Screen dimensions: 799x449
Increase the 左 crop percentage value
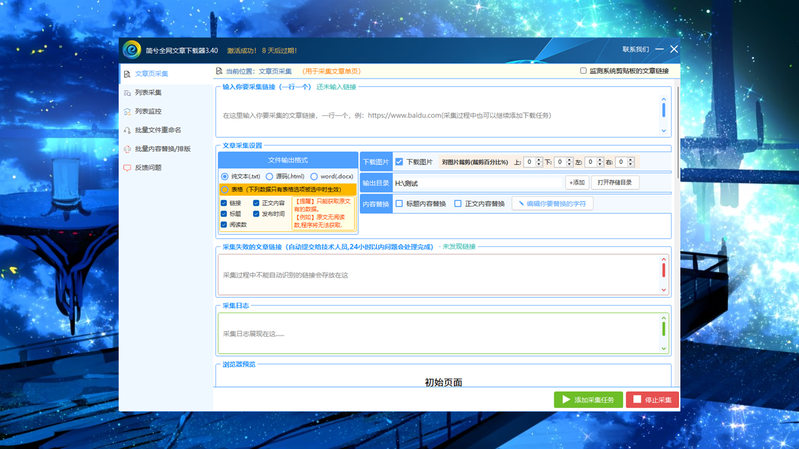click(600, 160)
